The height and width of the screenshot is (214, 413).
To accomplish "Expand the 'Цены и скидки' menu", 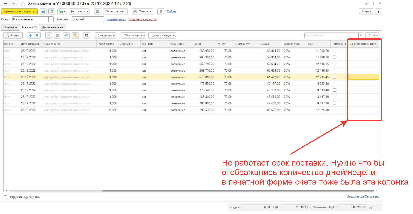I will pos(162,35).
